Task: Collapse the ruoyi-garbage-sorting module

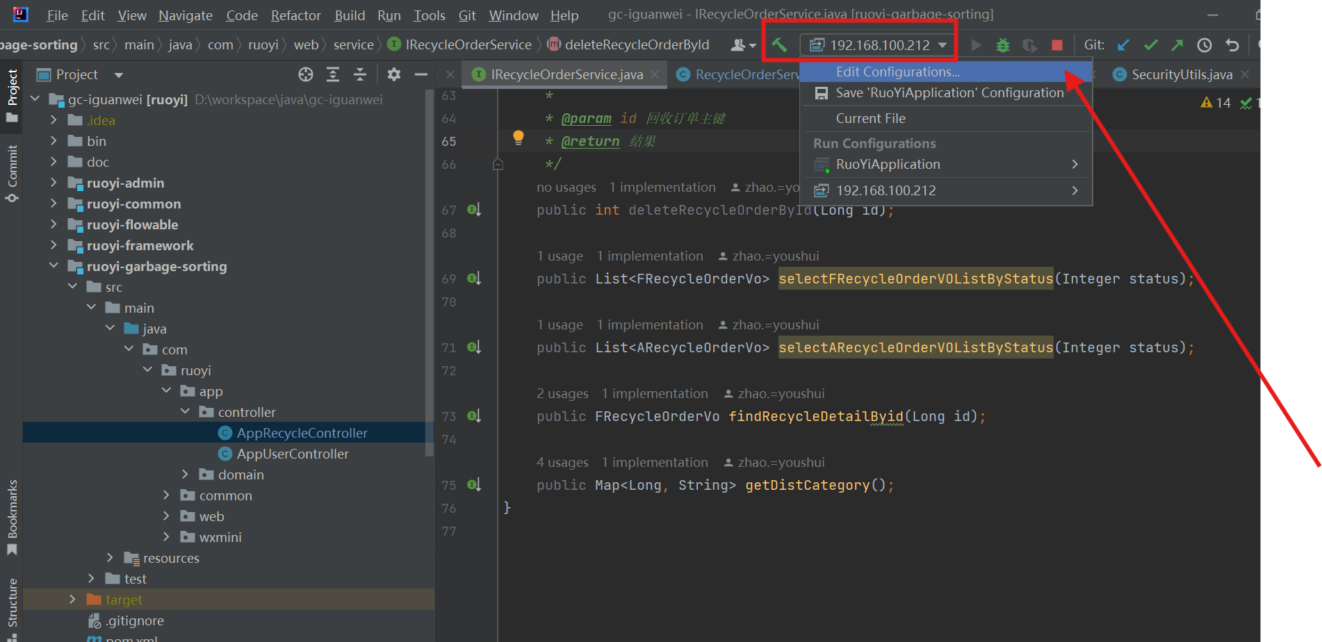Action: tap(54, 266)
